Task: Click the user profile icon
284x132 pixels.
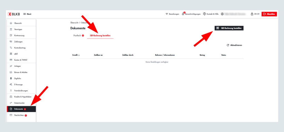Action: point(222,14)
